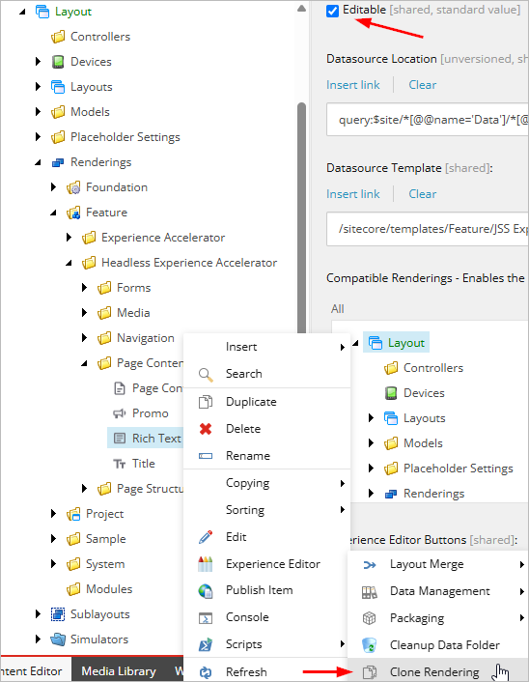The height and width of the screenshot is (682, 529).
Task: Click the red X Delete icon
Action: pos(206,429)
